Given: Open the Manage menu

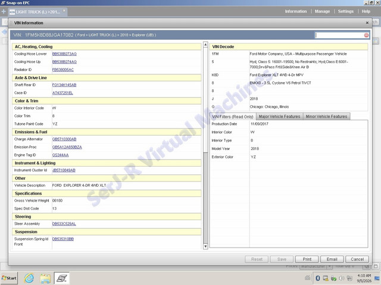Looking at the screenshot, I should pos(322,11).
